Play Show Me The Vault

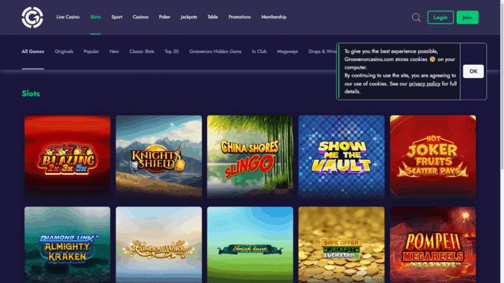341,157
